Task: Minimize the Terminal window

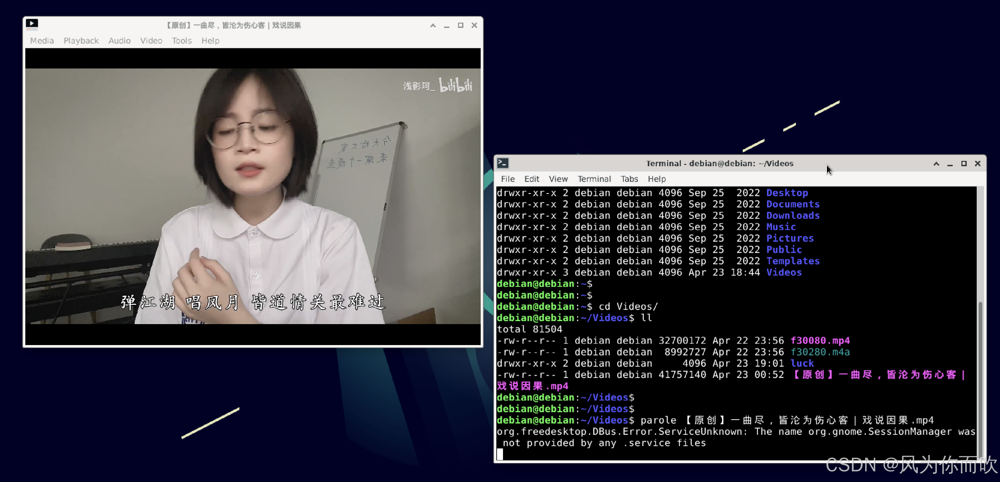Action: coord(950,164)
